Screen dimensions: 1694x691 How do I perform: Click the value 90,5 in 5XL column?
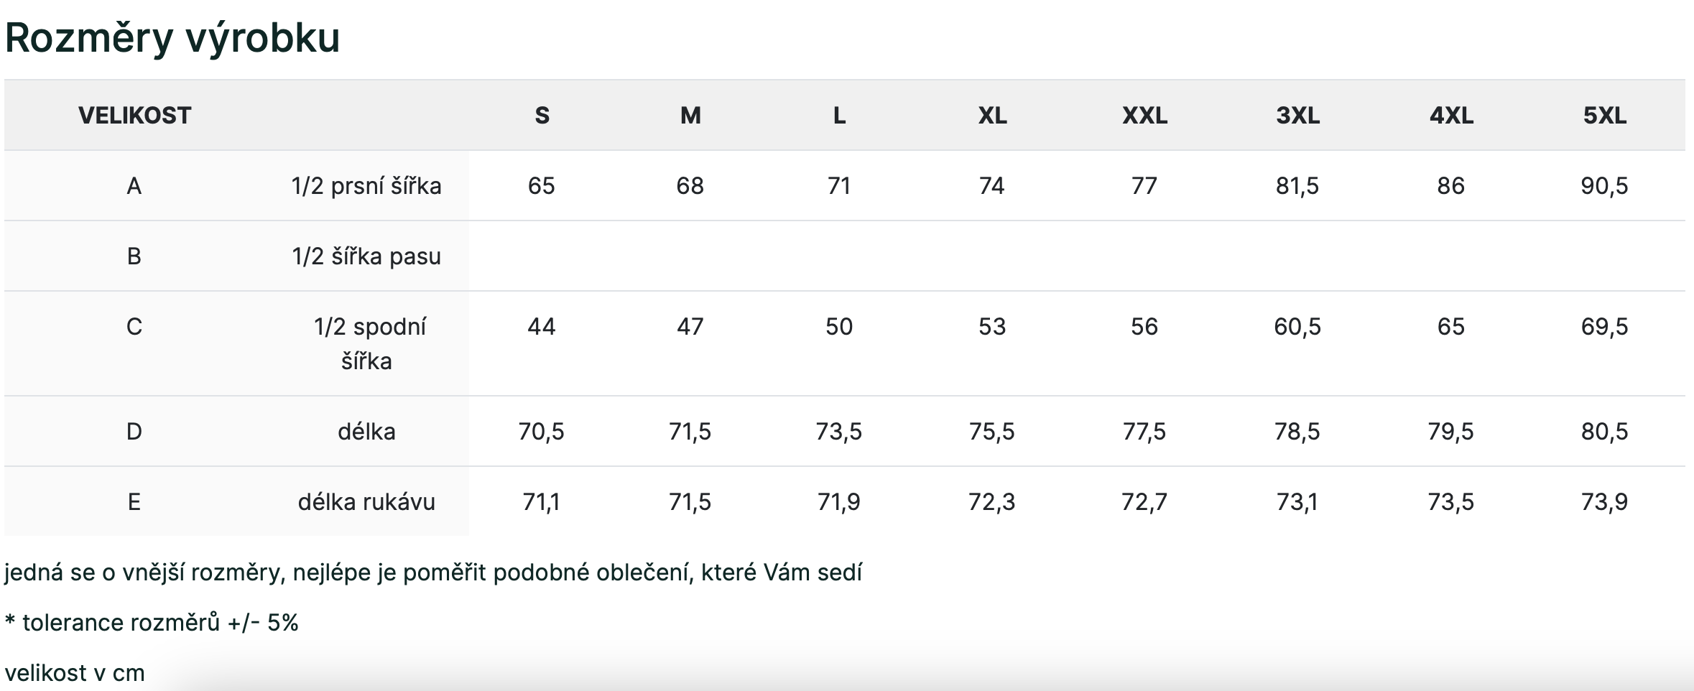[x=1604, y=186]
